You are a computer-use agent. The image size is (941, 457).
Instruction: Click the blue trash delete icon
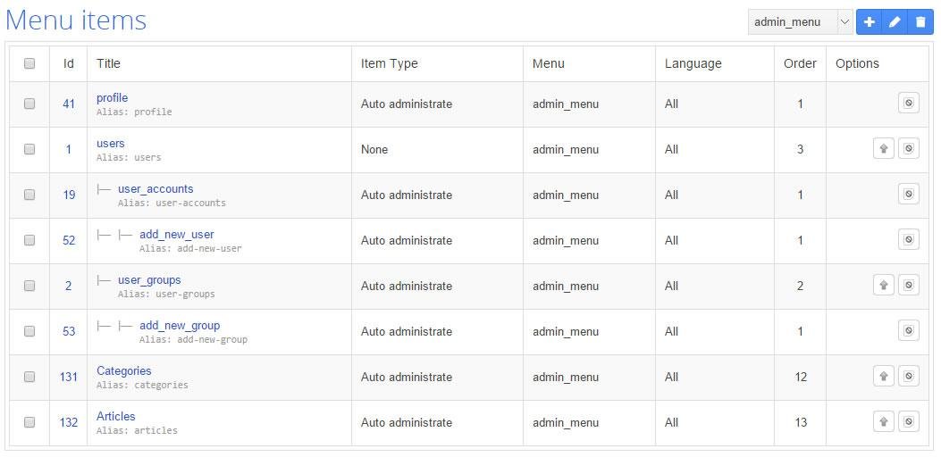[920, 22]
